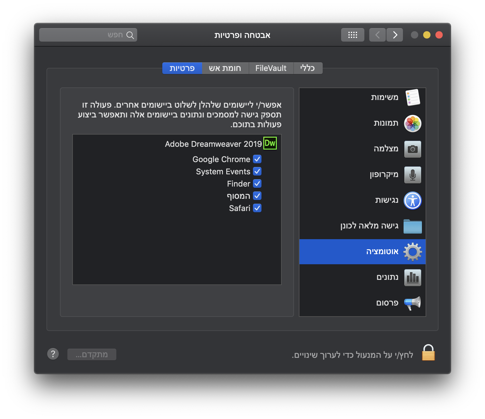Toggle the System Events checkbox
The height and width of the screenshot is (419, 485).
[257, 172]
